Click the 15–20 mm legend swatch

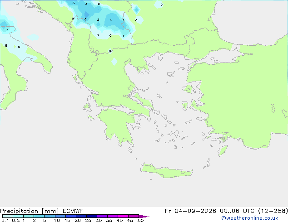click(x=71, y=216)
